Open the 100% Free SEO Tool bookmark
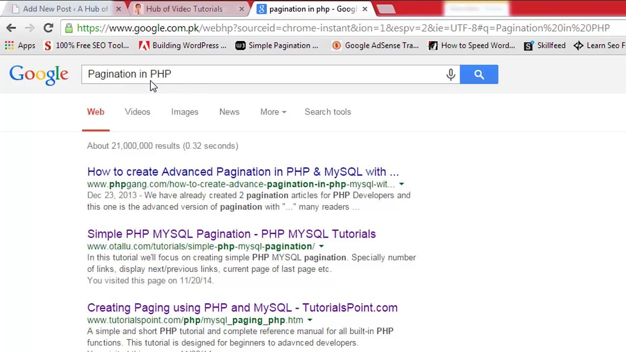The width and height of the screenshot is (626, 352). [x=86, y=45]
